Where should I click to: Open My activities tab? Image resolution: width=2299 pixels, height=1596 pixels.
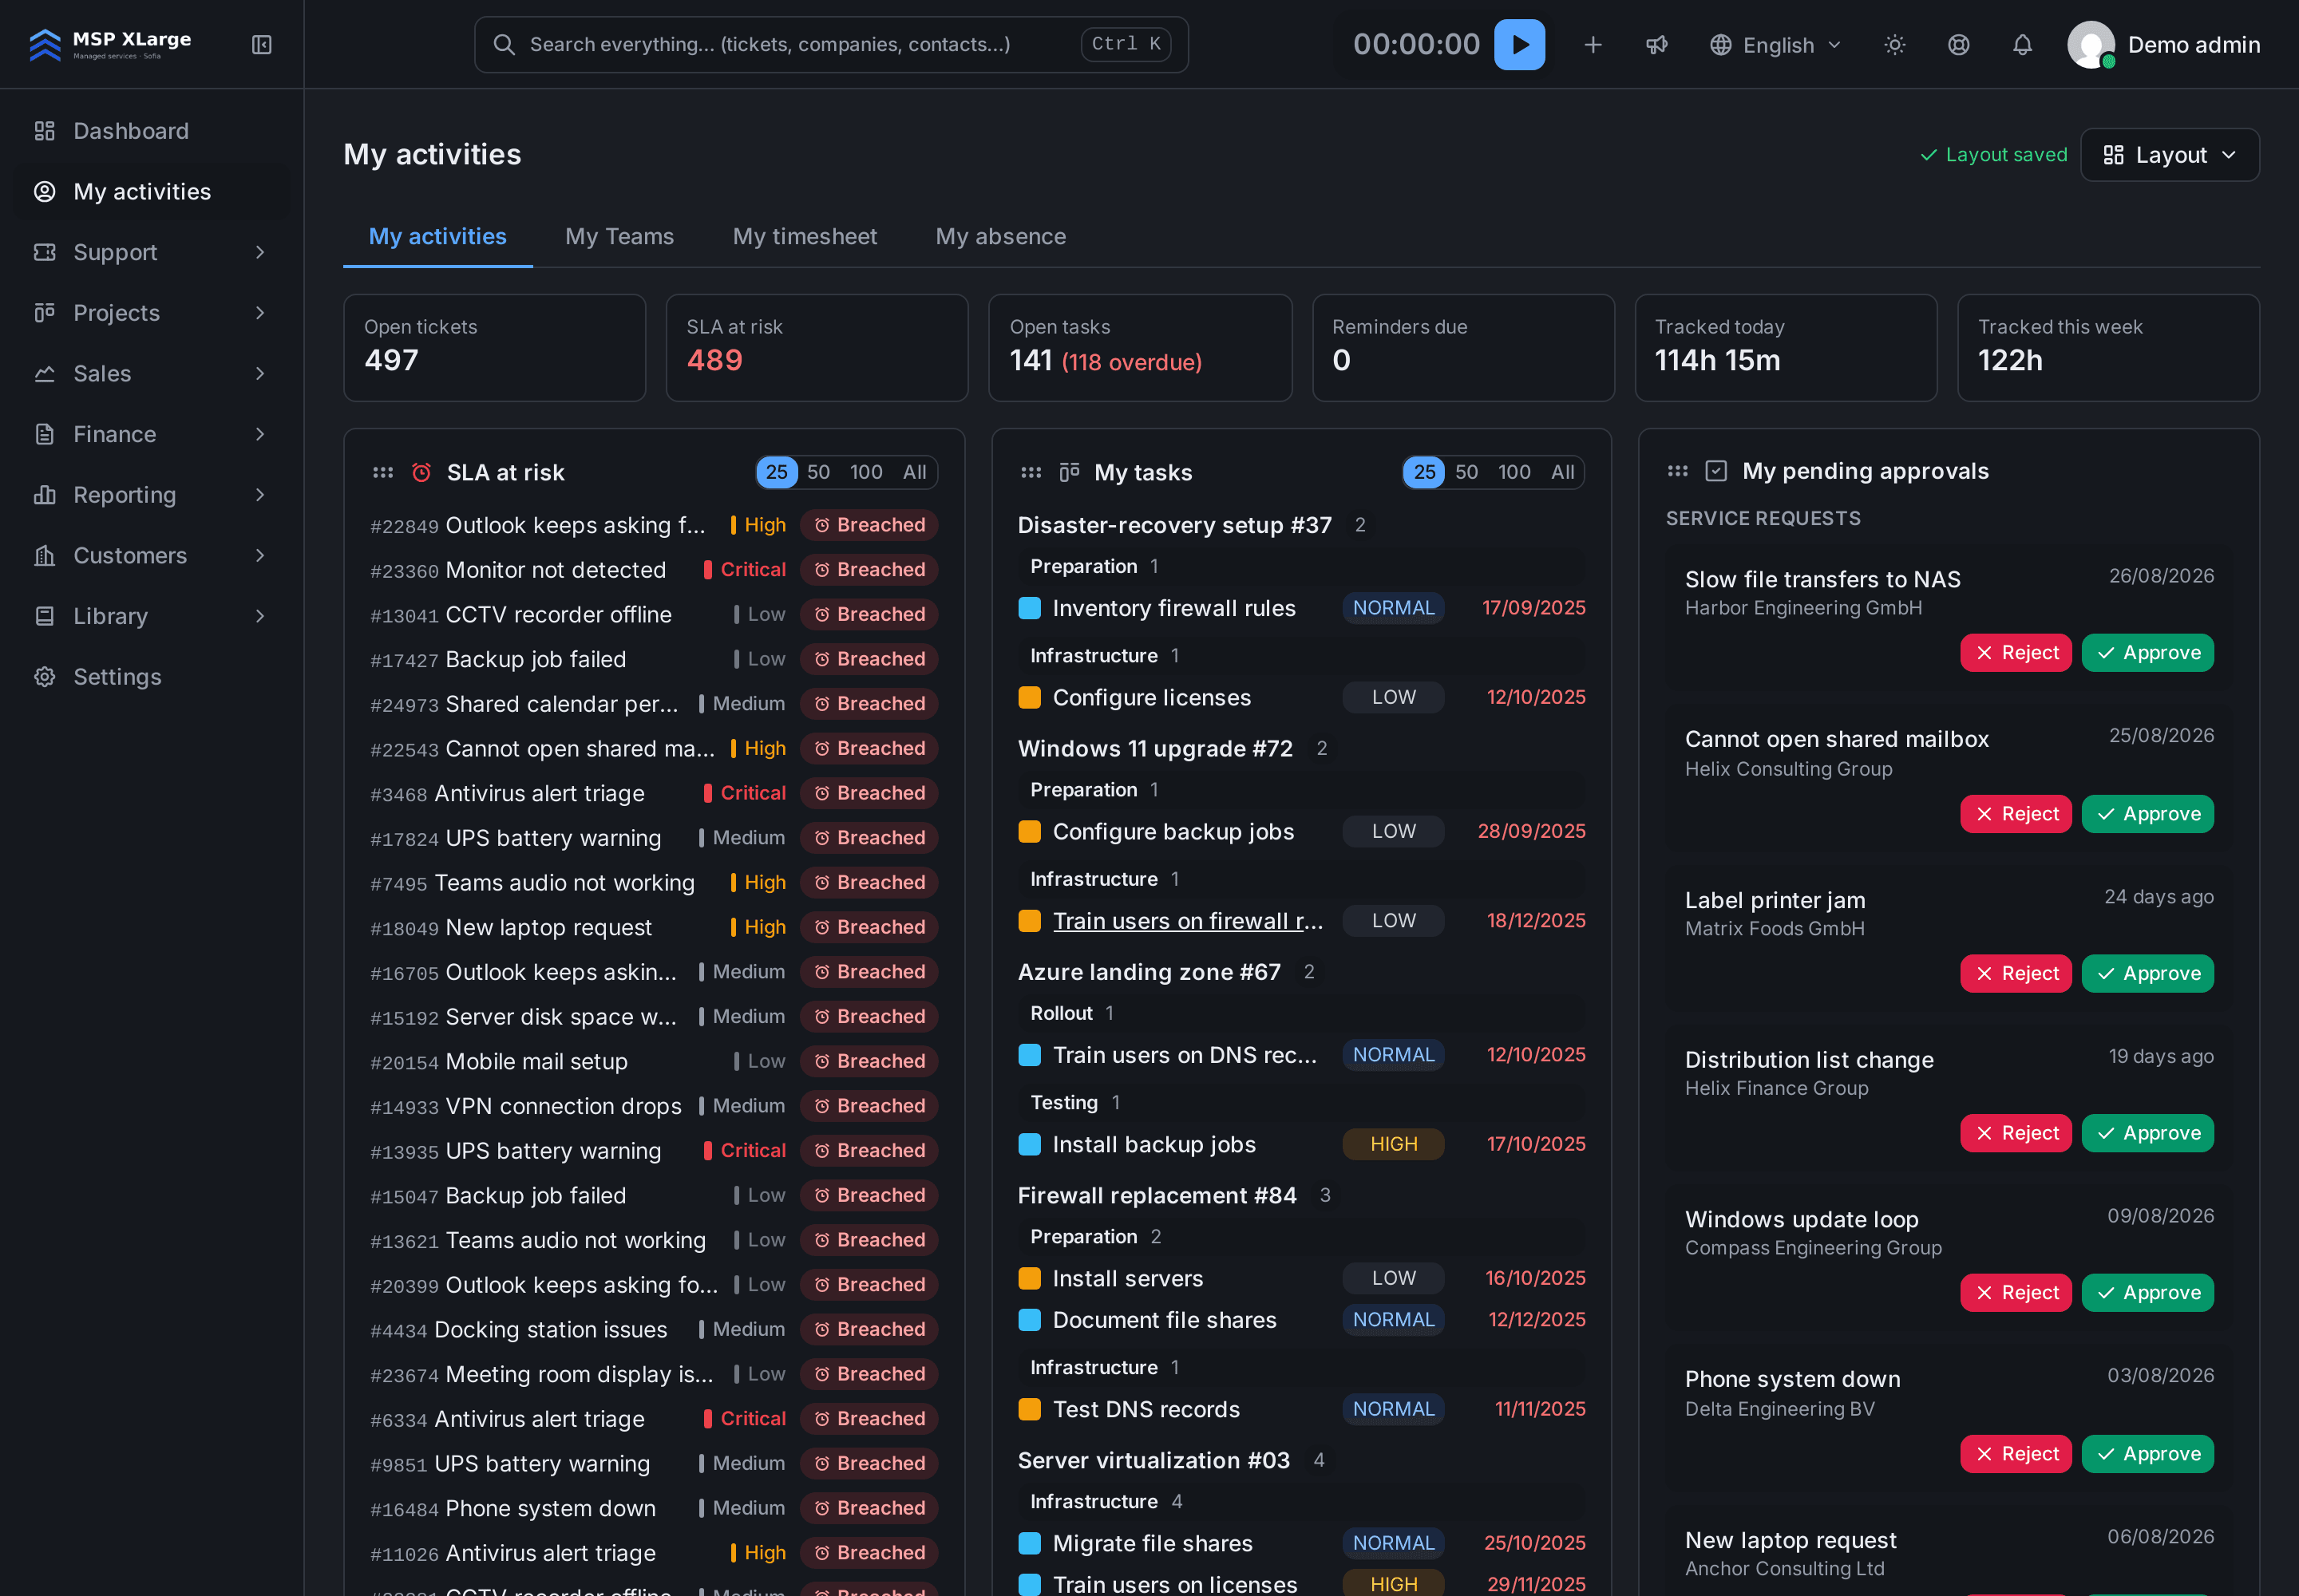point(437,237)
